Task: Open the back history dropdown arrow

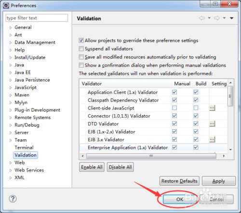Action: 209,18
